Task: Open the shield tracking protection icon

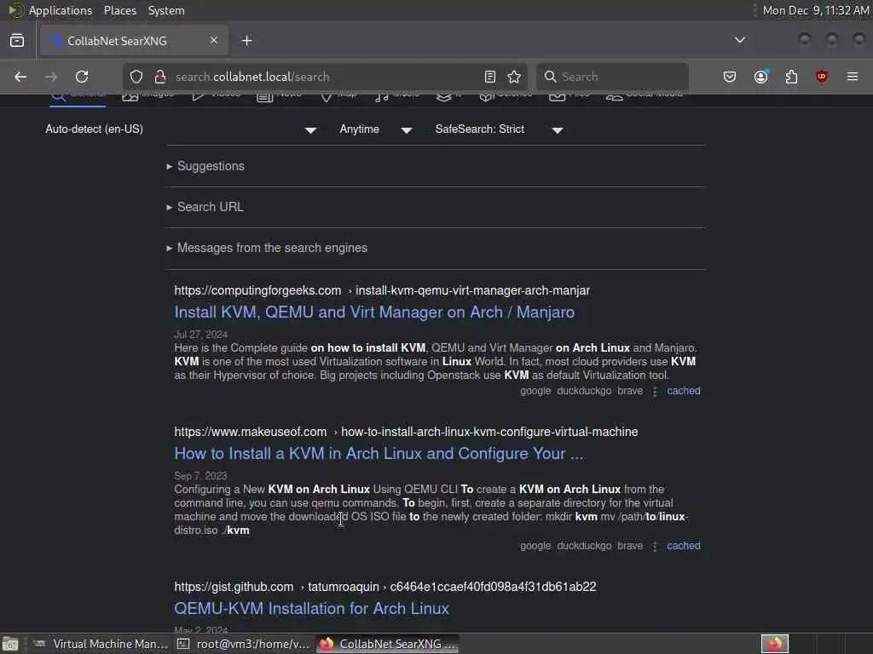Action: coord(136,77)
